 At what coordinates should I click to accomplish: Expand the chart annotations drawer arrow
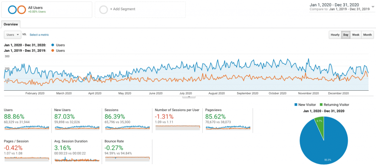click(189, 97)
